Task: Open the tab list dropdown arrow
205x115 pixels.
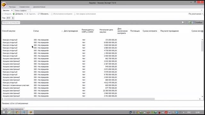Action: (202, 10)
